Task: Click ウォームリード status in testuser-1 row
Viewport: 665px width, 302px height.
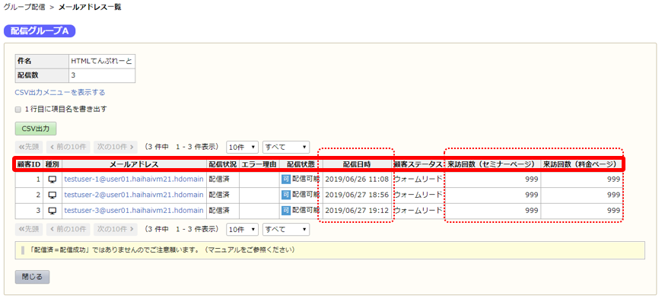Action: click(418, 180)
